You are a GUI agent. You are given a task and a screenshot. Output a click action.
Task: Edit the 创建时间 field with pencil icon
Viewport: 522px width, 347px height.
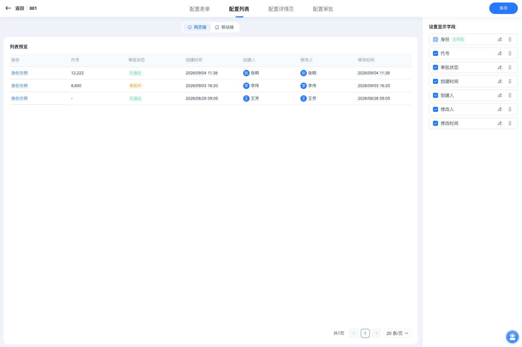500,81
